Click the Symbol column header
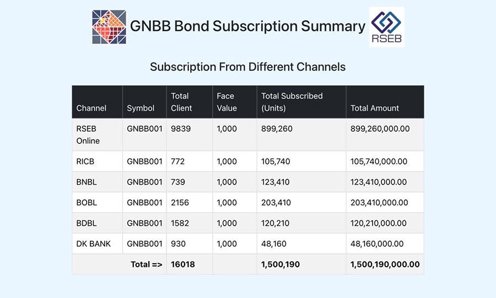This screenshot has height=298, width=496. click(144, 102)
